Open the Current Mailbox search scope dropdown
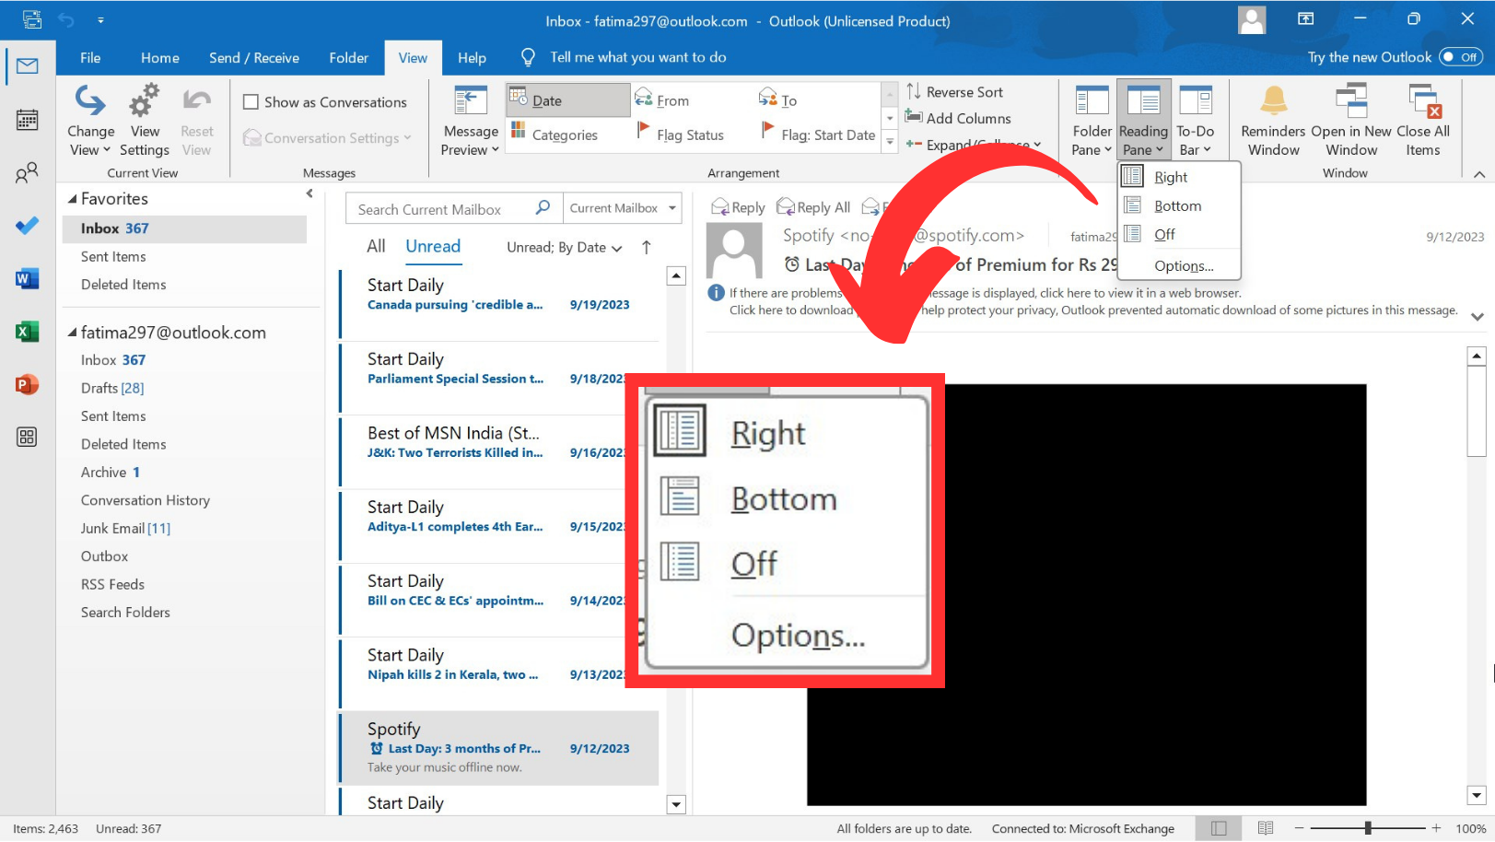Viewport: 1495px width, 842px height. [x=623, y=208]
